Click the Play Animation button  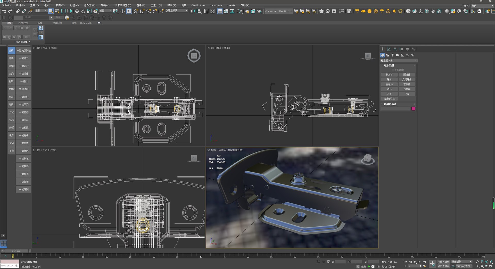tap(415, 262)
